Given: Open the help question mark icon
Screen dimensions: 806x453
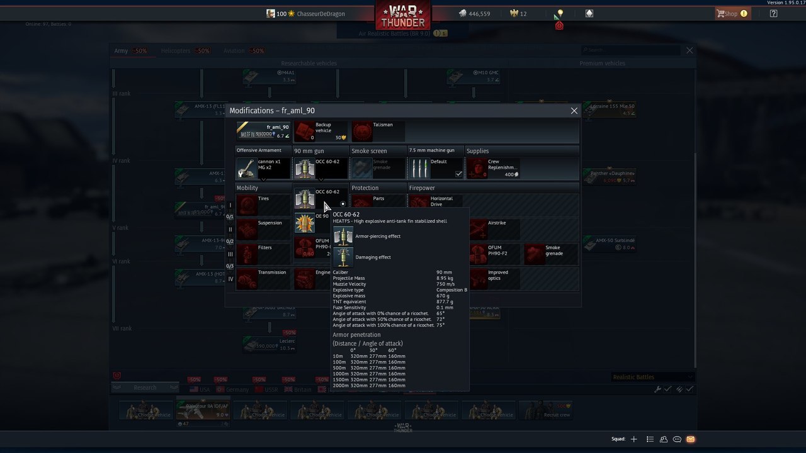Looking at the screenshot, I should tap(774, 13).
